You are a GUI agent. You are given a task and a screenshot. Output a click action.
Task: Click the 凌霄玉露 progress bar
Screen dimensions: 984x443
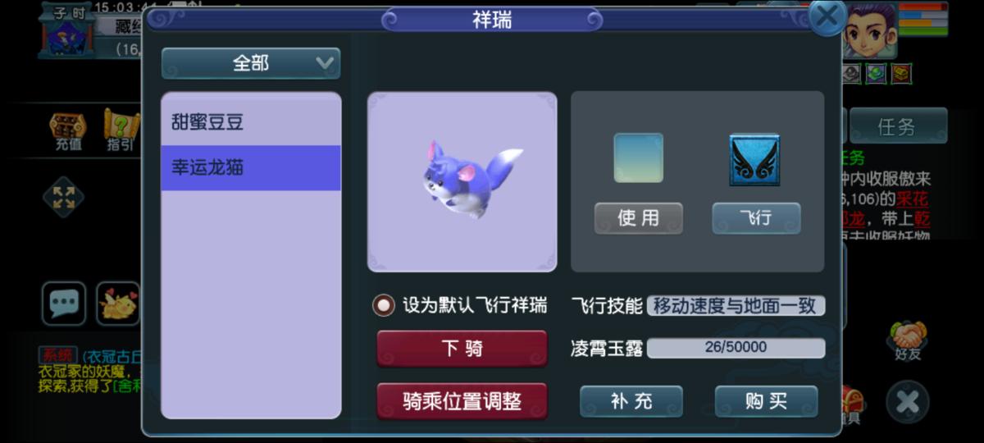[x=736, y=348]
